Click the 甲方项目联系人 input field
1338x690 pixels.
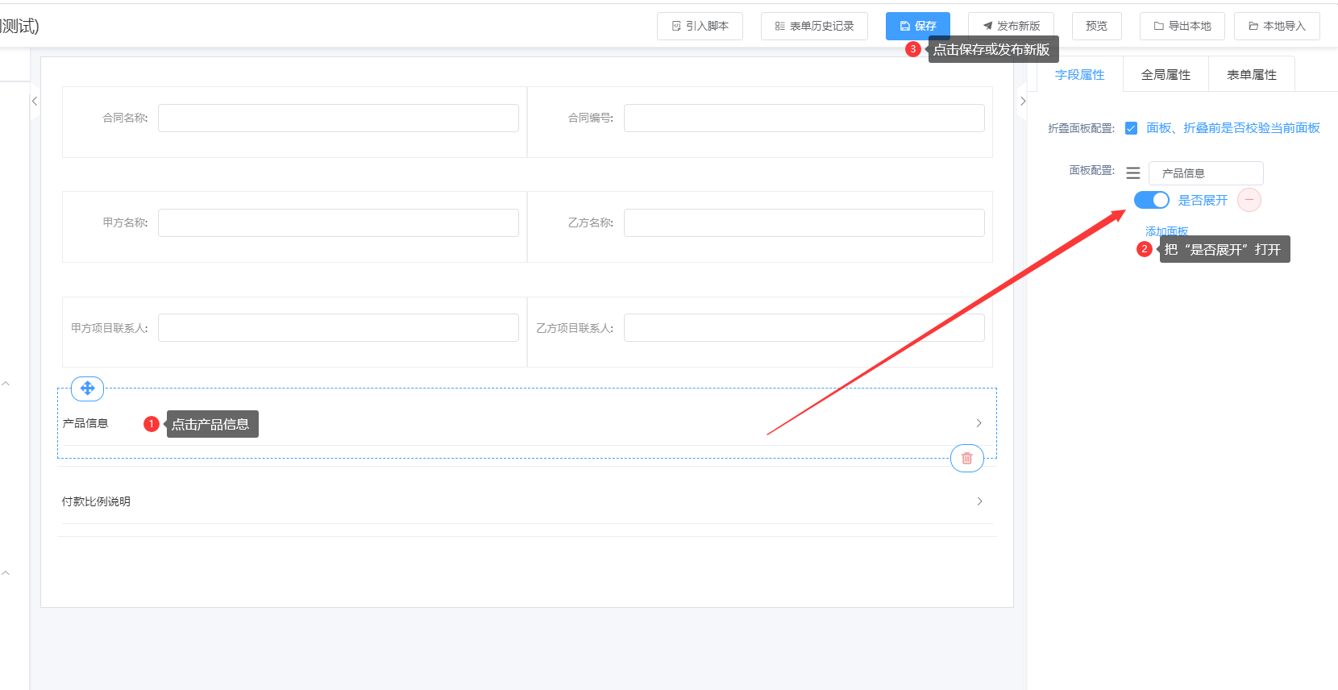339,327
